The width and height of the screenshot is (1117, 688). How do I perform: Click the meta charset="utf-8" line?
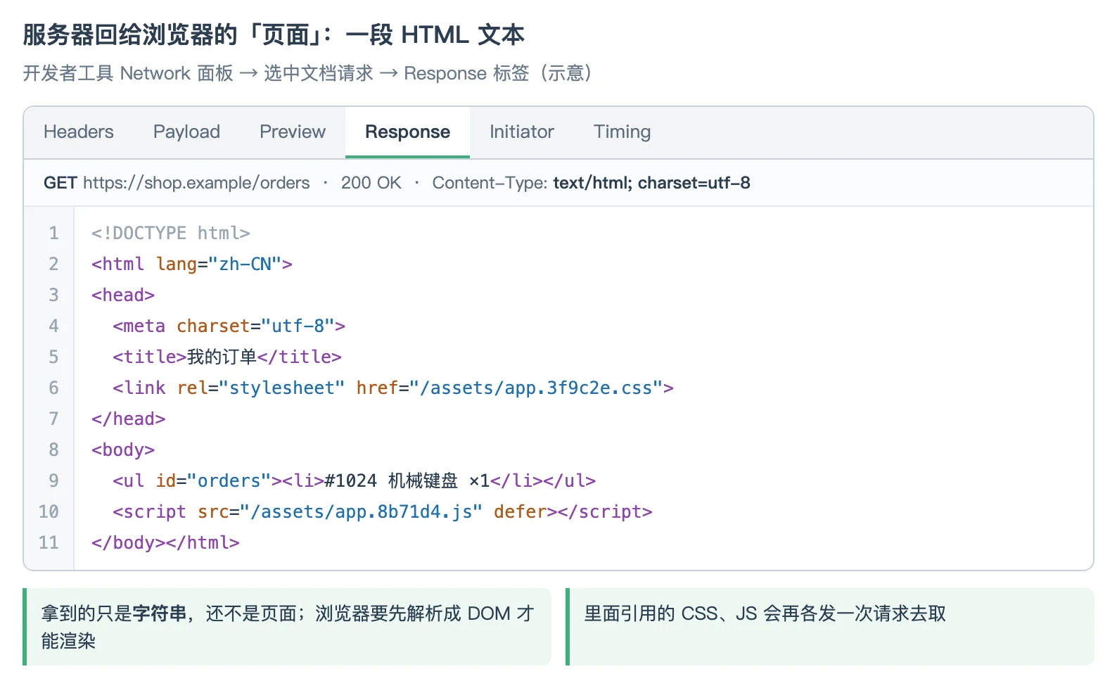tap(229, 326)
